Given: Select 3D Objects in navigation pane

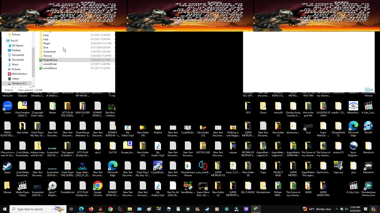Looking at the screenshot, I should [x=18, y=46].
